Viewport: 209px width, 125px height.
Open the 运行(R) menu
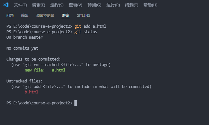113,5
